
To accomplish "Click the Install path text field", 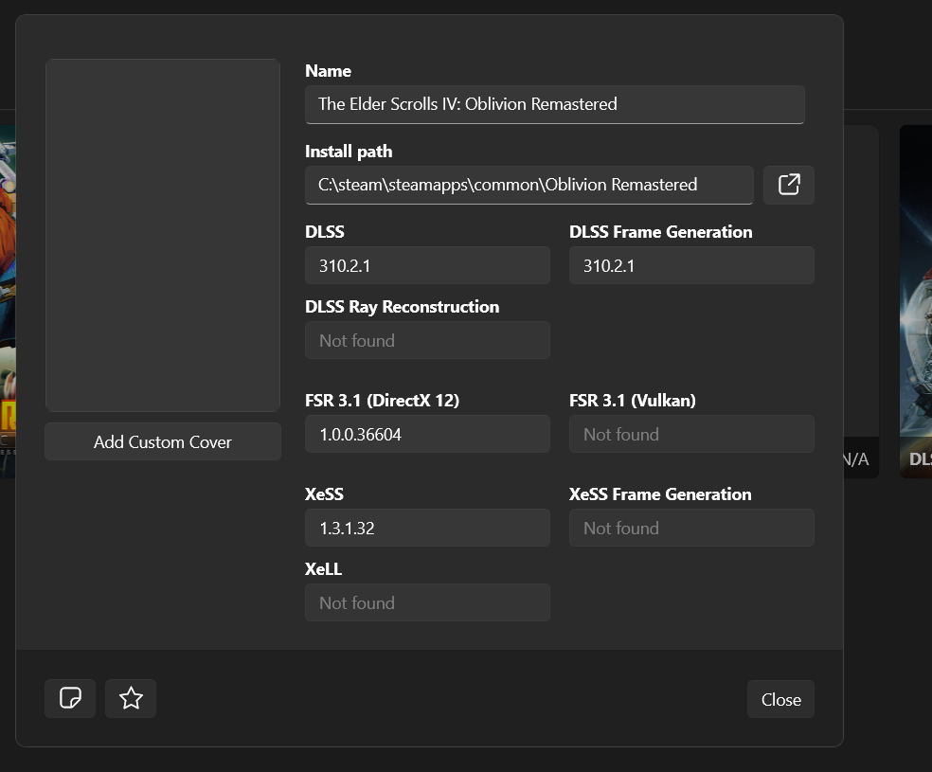I will pyautogui.click(x=529, y=185).
